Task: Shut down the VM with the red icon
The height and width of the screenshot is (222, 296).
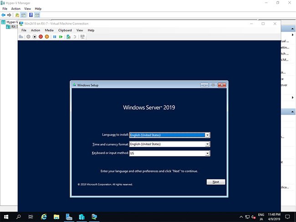Action: point(41,37)
